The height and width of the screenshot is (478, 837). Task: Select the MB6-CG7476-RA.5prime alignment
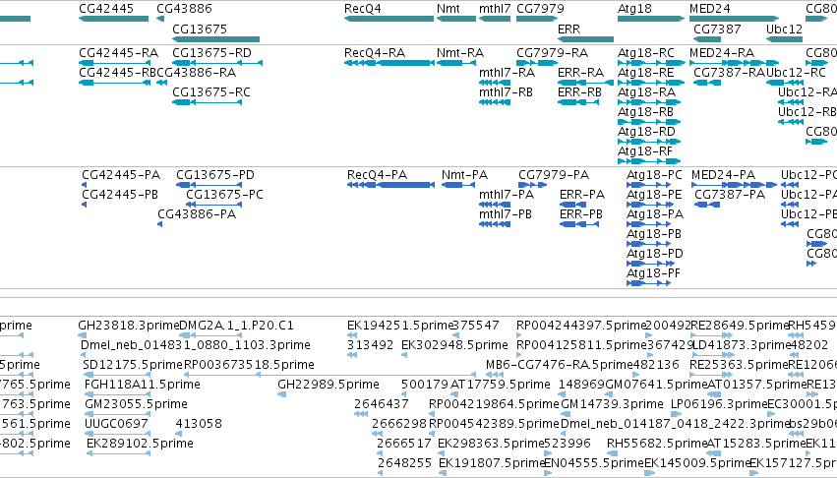click(496, 375)
